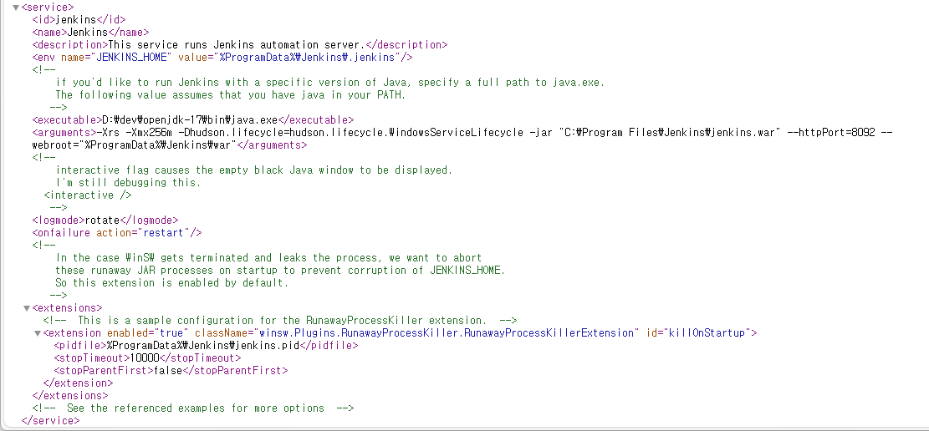Click the RunawayProcessKiller sample configuration comment
Viewport: 929px width, 431px height.
click(281, 321)
